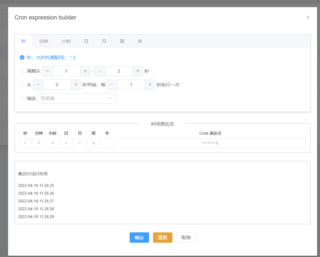The height and width of the screenshot is (257, 320).
Task: Open the 小时 tab
Action: point(66,41)
